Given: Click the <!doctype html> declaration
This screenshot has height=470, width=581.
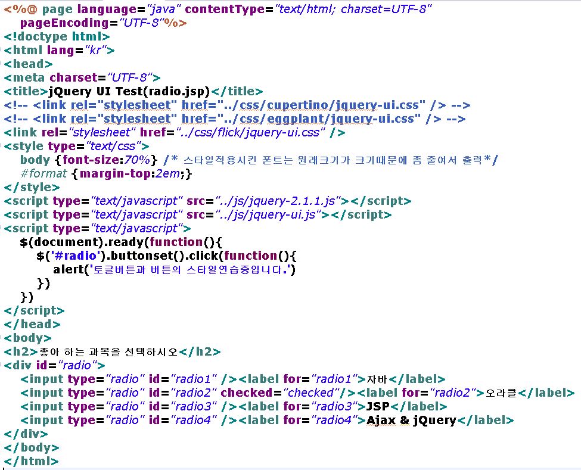Looking at the screenshot, I should 57,37.
